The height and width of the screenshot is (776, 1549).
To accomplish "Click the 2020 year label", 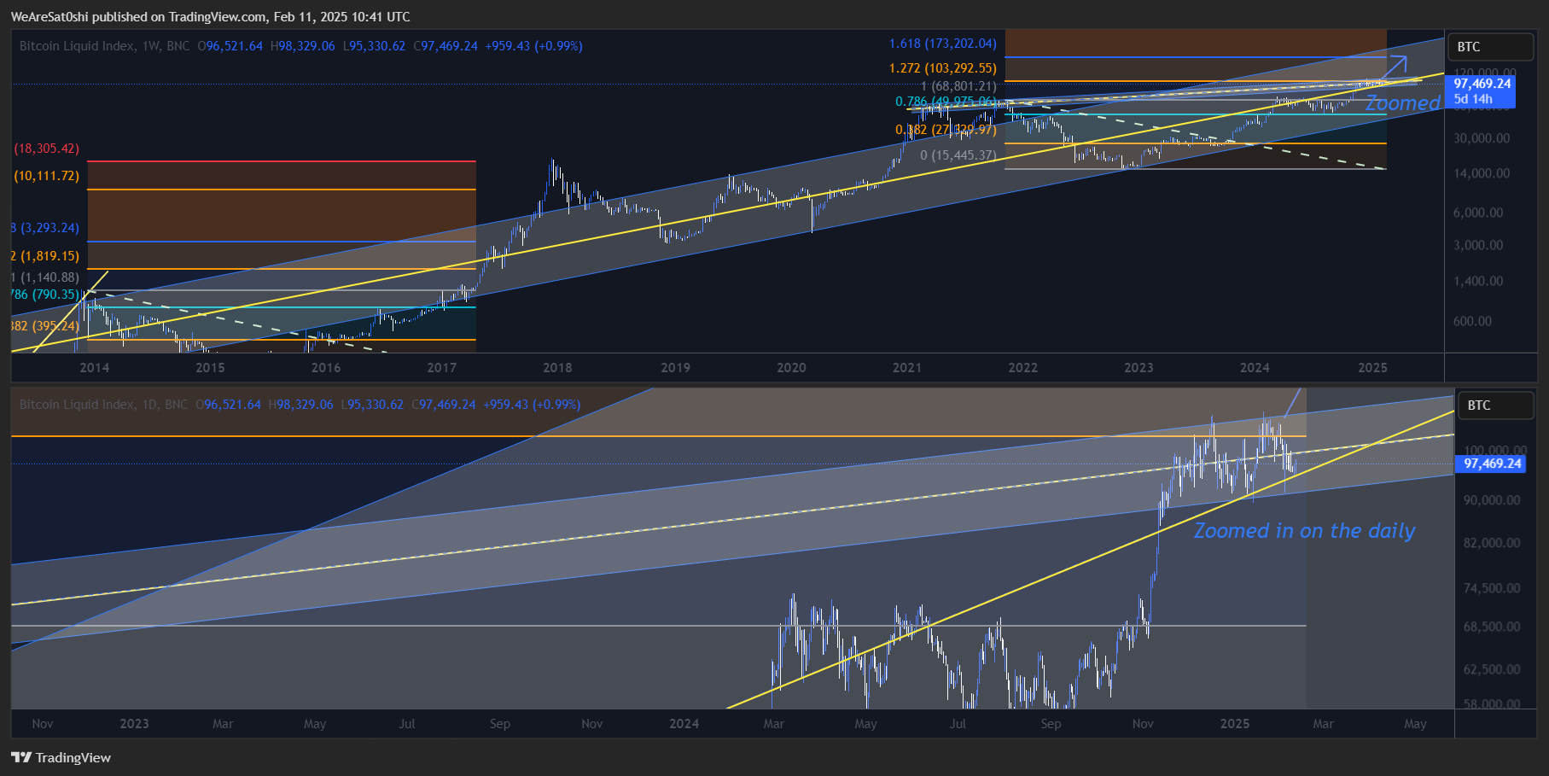I will coord(791,368).
